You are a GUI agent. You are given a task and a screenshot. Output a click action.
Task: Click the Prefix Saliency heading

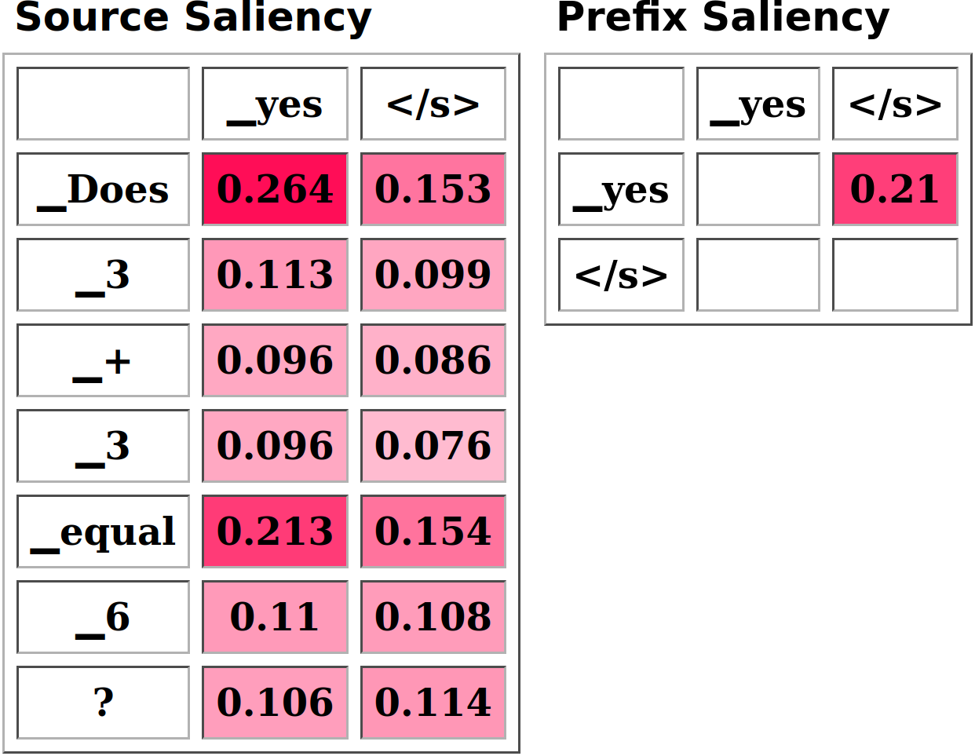(x=723, y=17)
